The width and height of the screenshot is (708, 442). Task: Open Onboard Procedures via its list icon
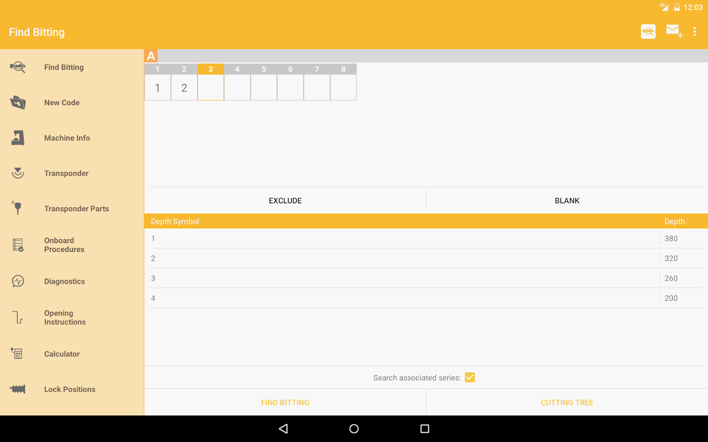pos(18,245)
